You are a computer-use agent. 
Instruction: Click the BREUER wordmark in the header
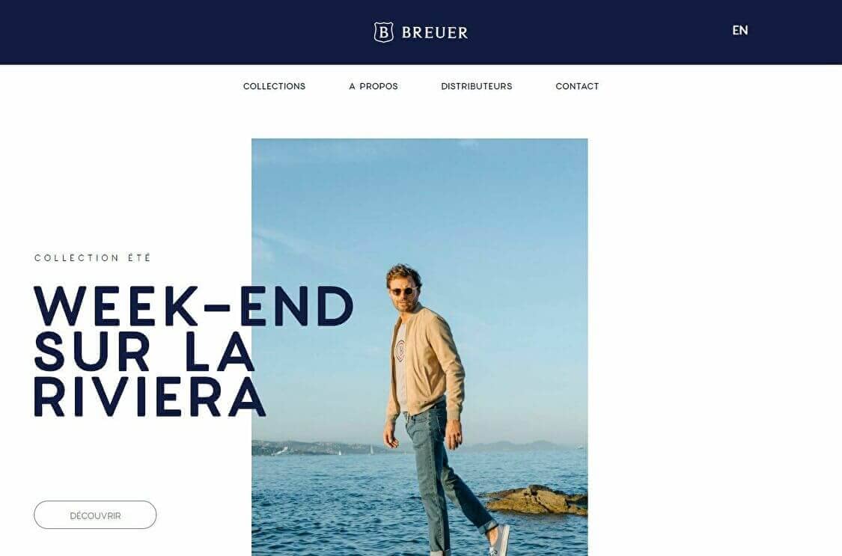pyautogui.click(x=435, y=33)
